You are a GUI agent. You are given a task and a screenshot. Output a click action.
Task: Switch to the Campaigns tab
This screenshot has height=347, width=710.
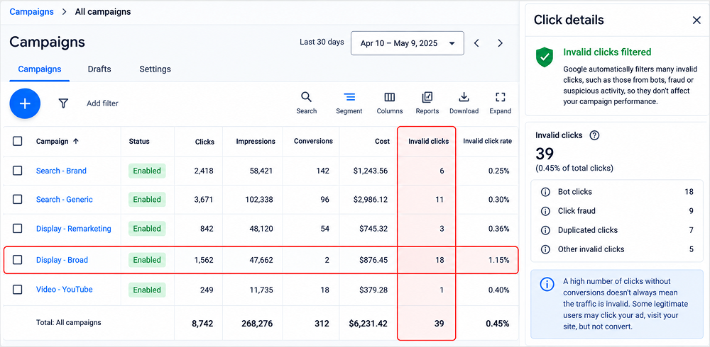39,69
